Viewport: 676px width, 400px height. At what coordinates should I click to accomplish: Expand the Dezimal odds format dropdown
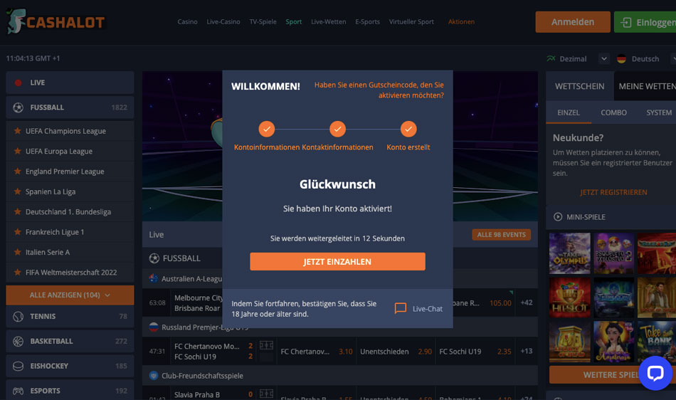click(x=604, y=58)
